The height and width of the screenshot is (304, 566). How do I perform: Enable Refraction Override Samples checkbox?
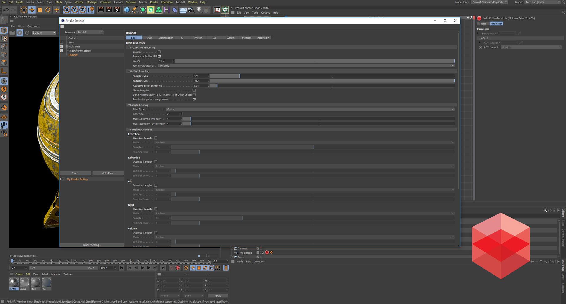click(156, 162)
